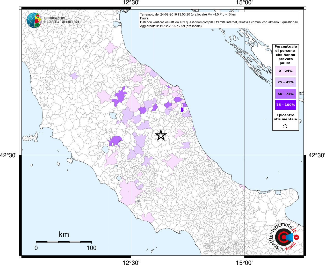Click the 'km' scale bar label
Image resolution: width=325 pixels, height=265 pixels.
coord(64,234)
